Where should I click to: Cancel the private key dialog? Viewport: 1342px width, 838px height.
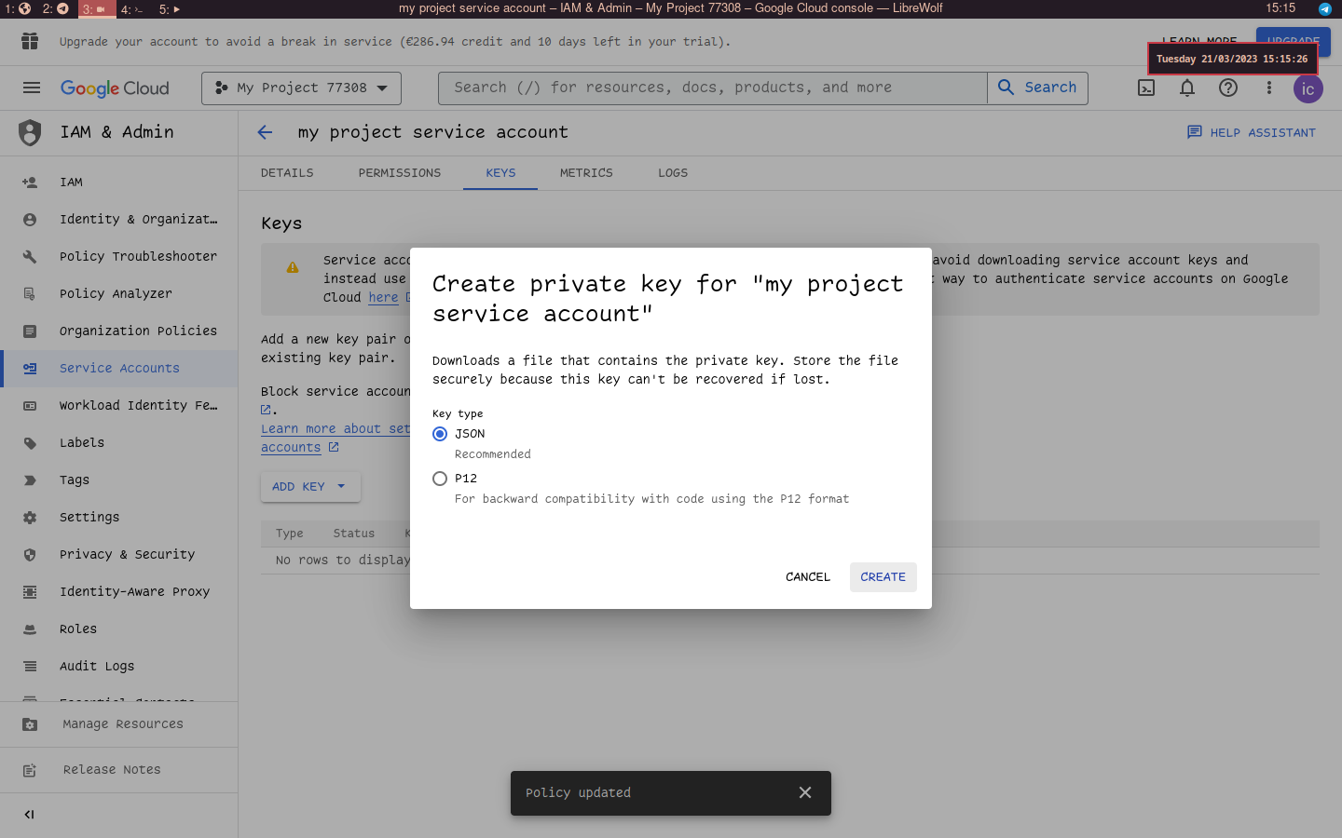[807, 577]
